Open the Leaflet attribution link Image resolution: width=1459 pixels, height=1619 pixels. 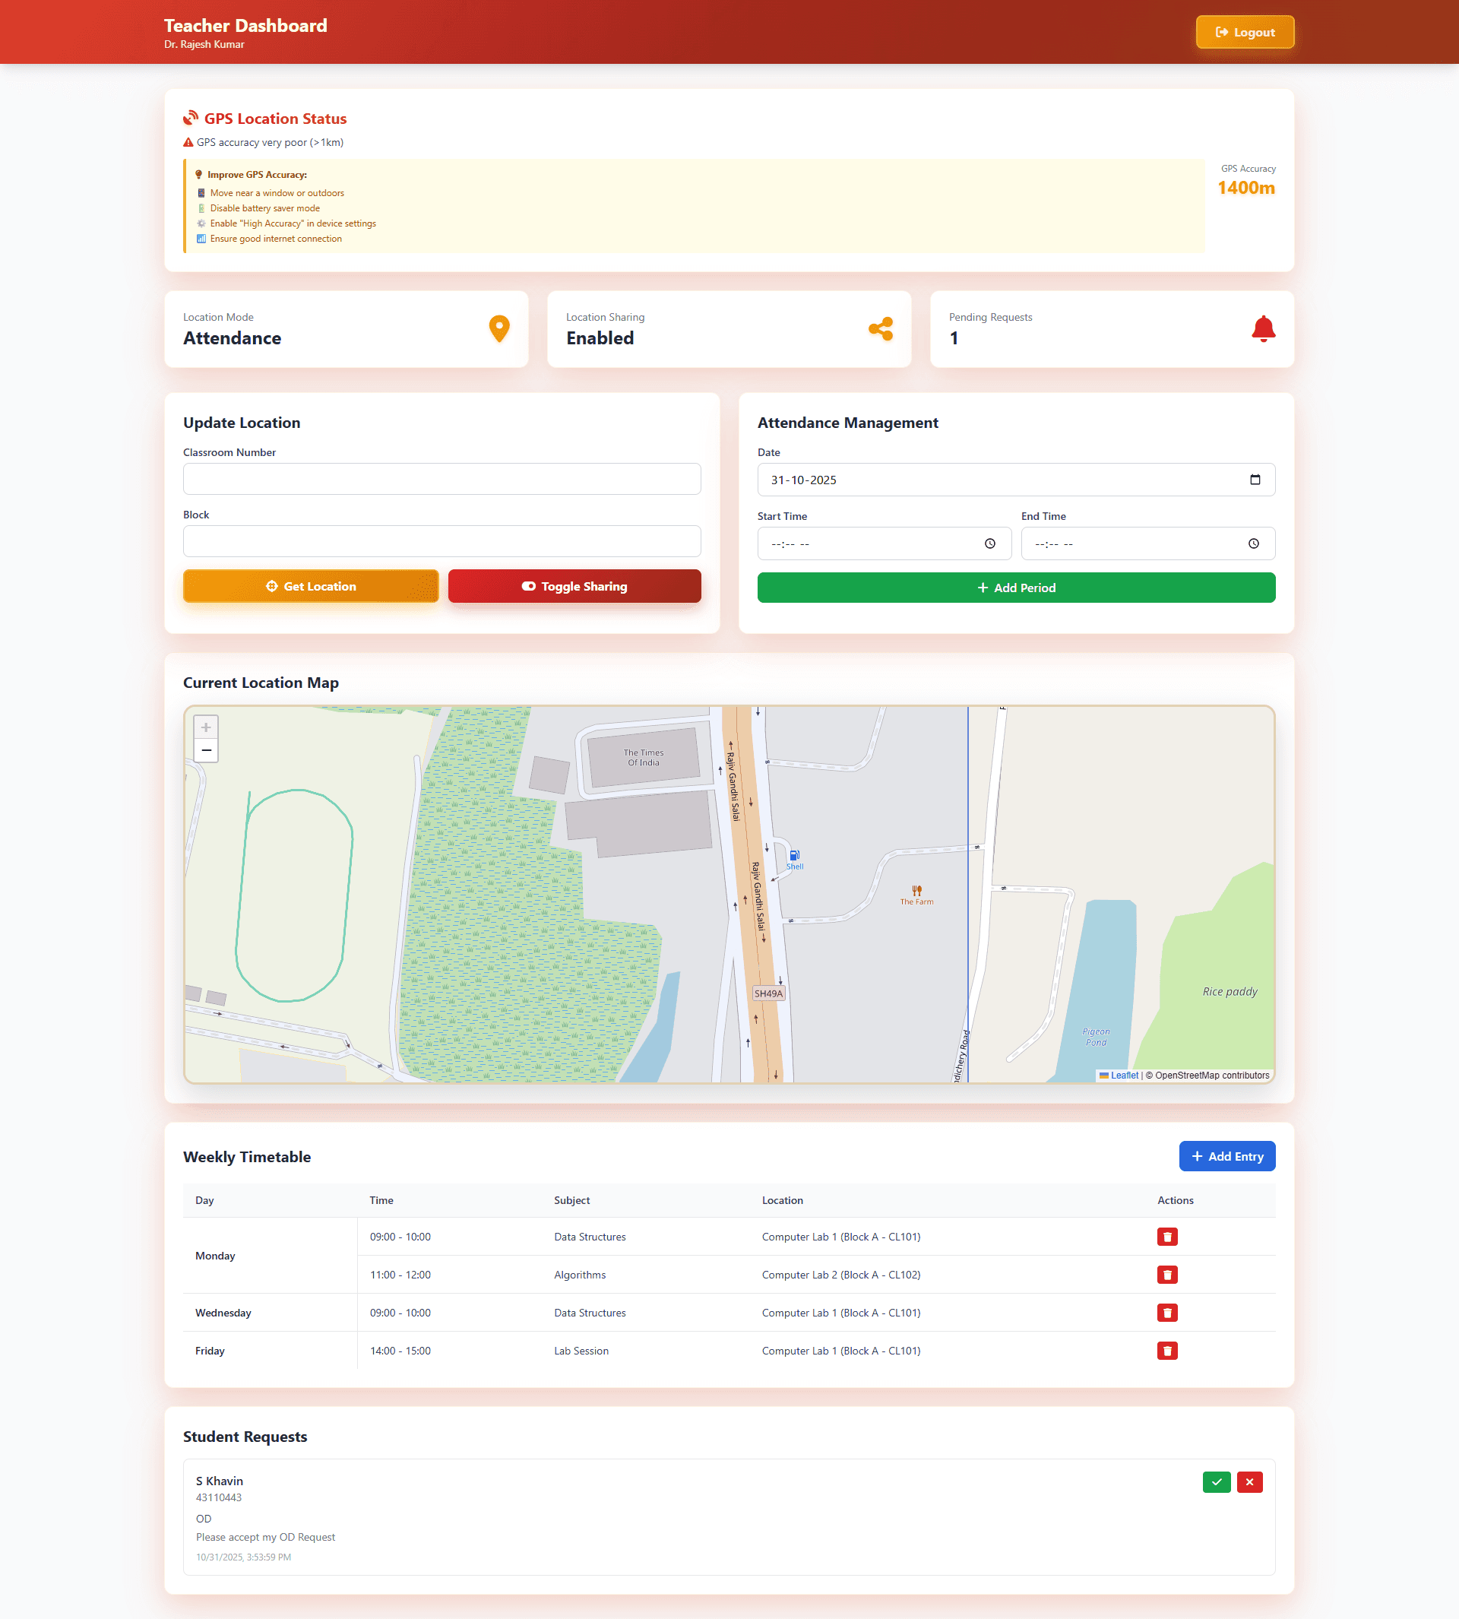pos(1124,1076)
